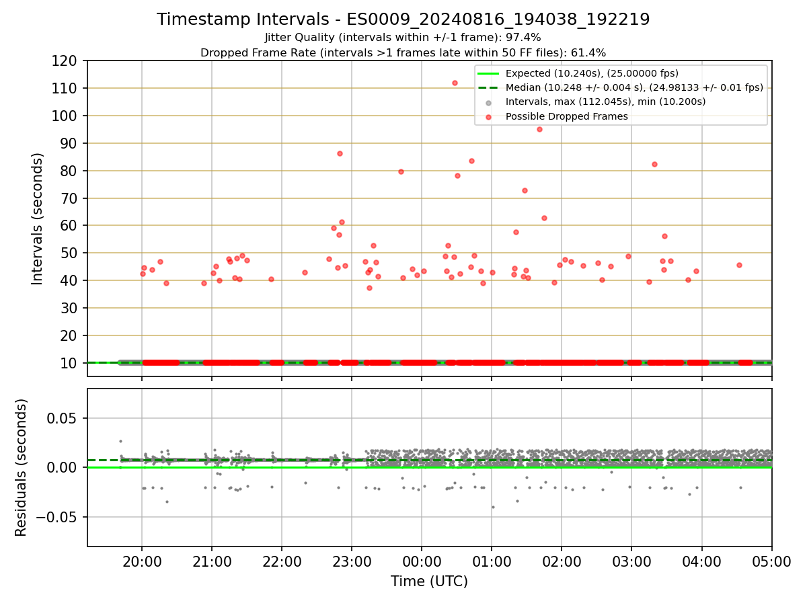Click the '02:00' x-axis tick label
Viewport: 807px width, 605px height.
pyautogui.click(x=562, y=561)
